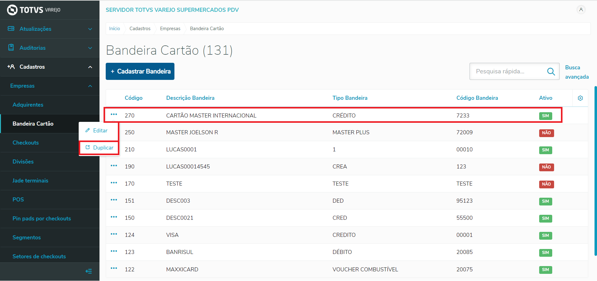Image resolution: width=597 pixels, height=281 pixels.
Task: Click the Cadastrar Bandeira button
Action: pyautogui.click(x=140, y=71)
